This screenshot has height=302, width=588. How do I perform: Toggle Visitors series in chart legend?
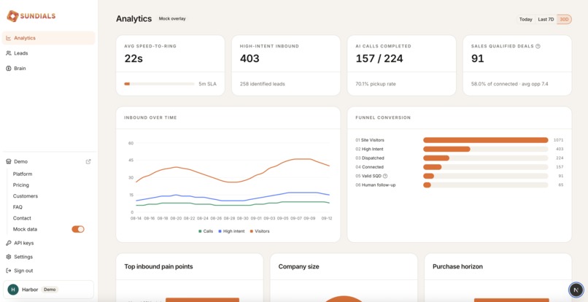tap(260, 231)
